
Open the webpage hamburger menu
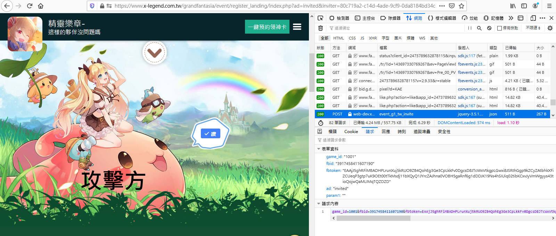point(297,27)
